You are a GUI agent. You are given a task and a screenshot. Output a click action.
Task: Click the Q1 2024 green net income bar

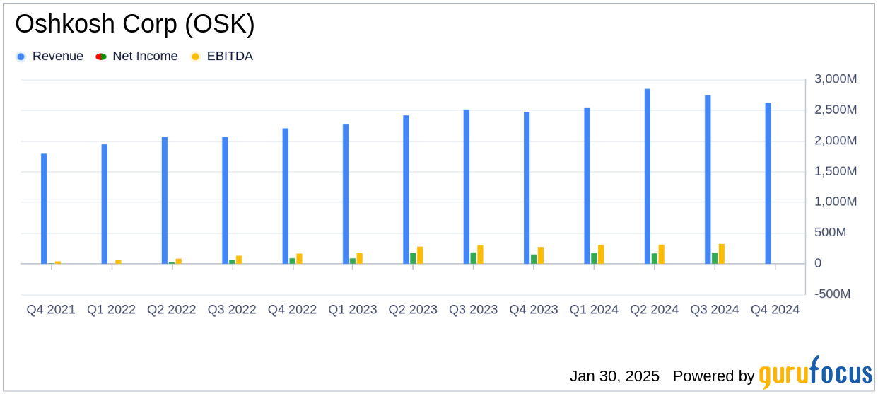tap(594, 258)
